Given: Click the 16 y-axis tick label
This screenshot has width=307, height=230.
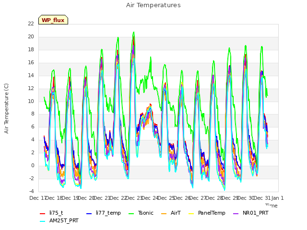Looking at the screenshot, I should (x=31, y=62).
